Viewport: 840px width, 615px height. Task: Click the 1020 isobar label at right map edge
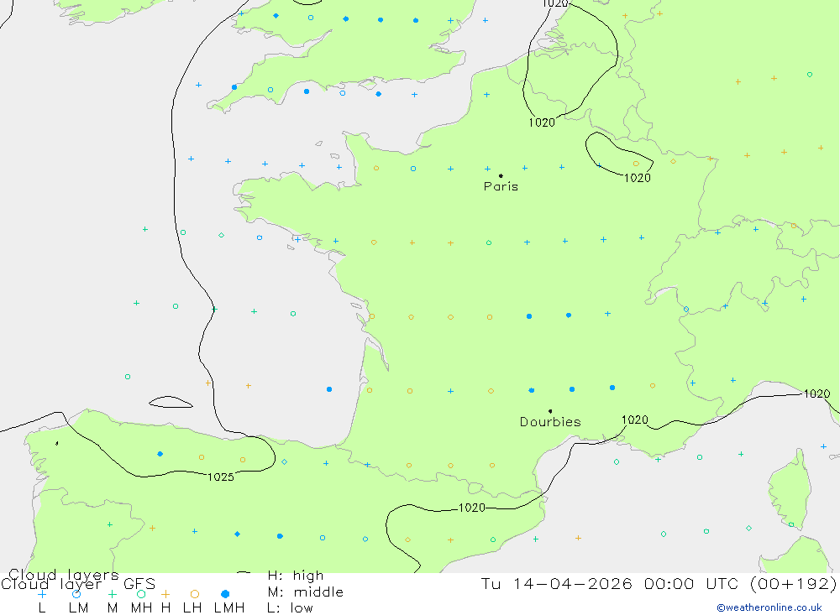[x=817, y=394]
